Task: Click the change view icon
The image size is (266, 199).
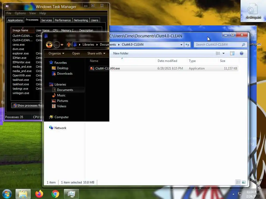Action: pyautogui.click(x=218, y=53)
